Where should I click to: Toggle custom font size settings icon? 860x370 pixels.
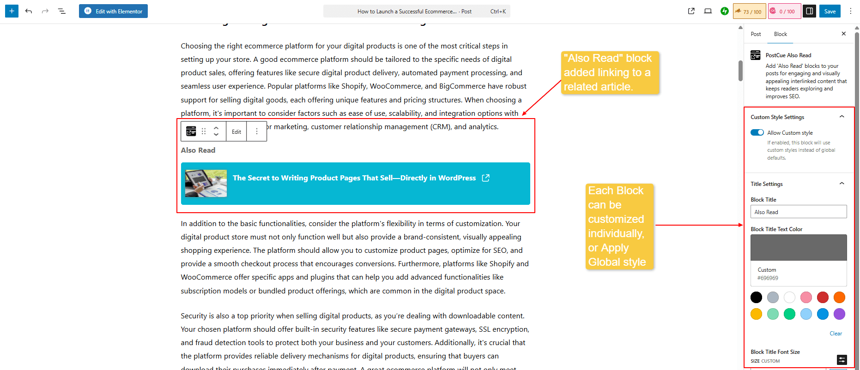pos(842,360)
